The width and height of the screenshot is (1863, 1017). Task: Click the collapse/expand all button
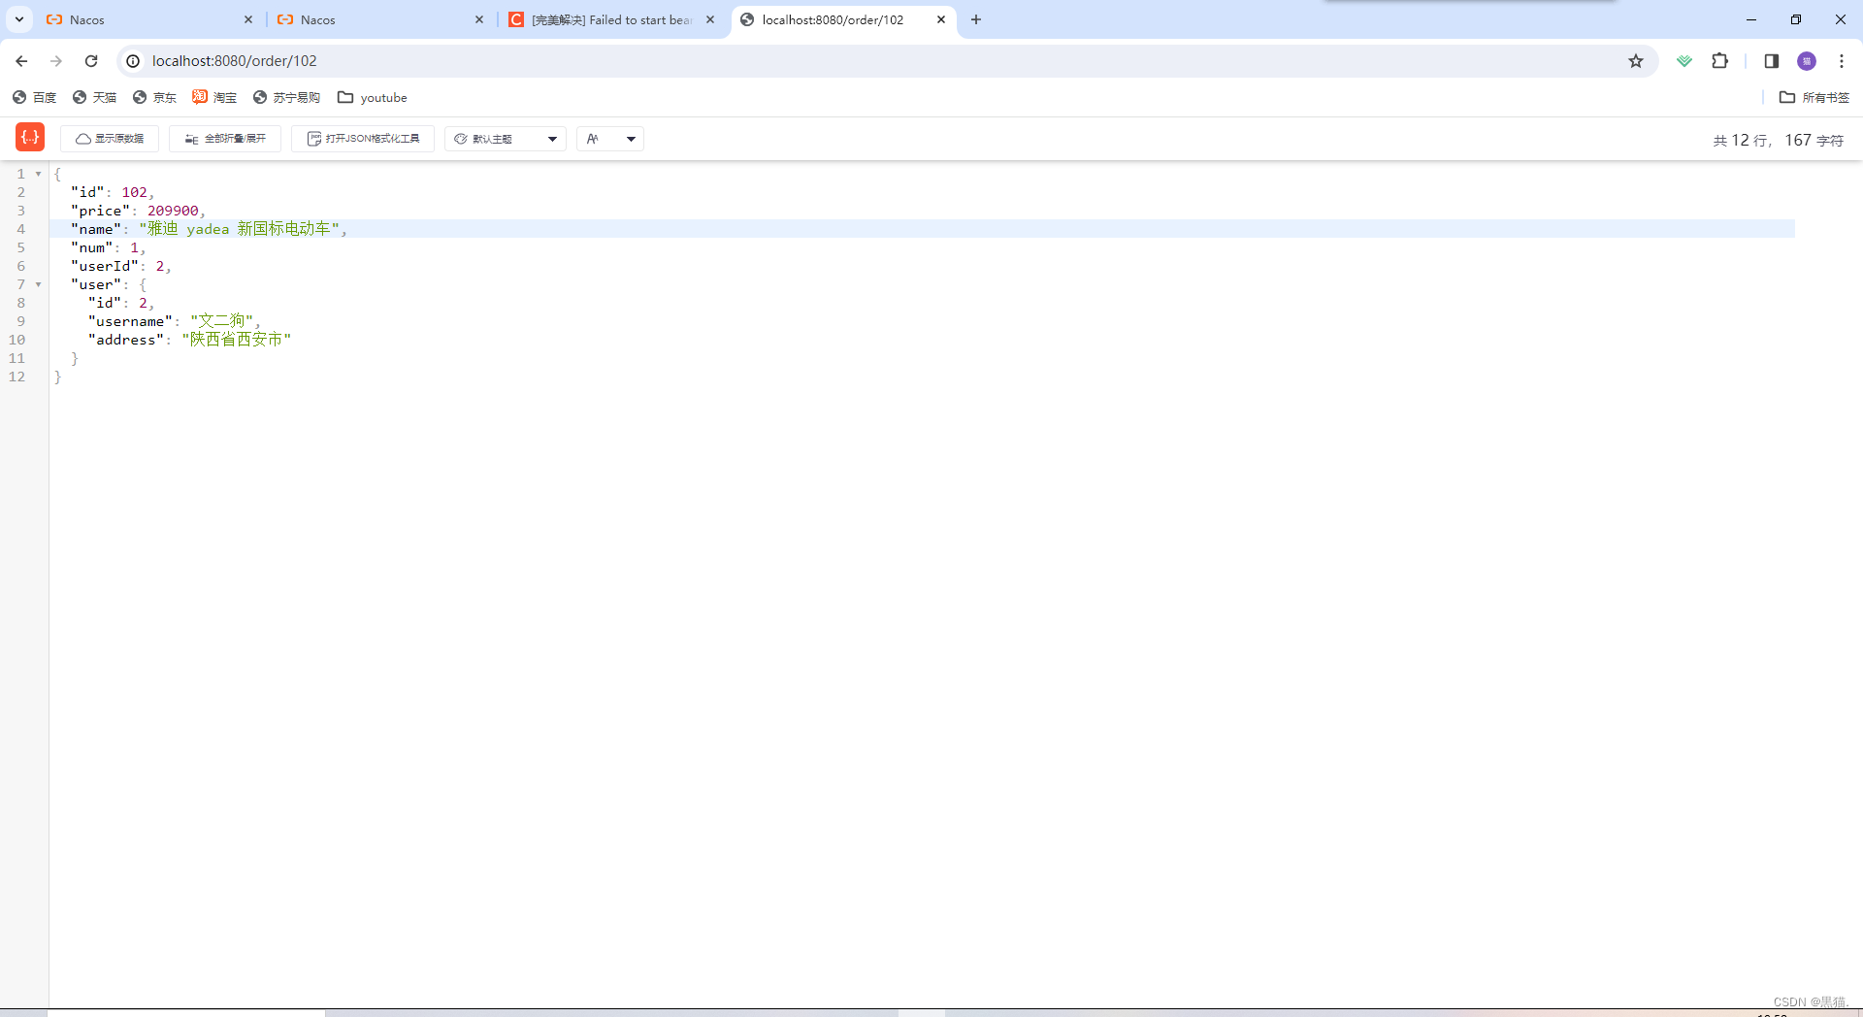point(225,139)
